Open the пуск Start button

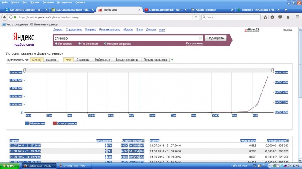click(x=9, y=166)
